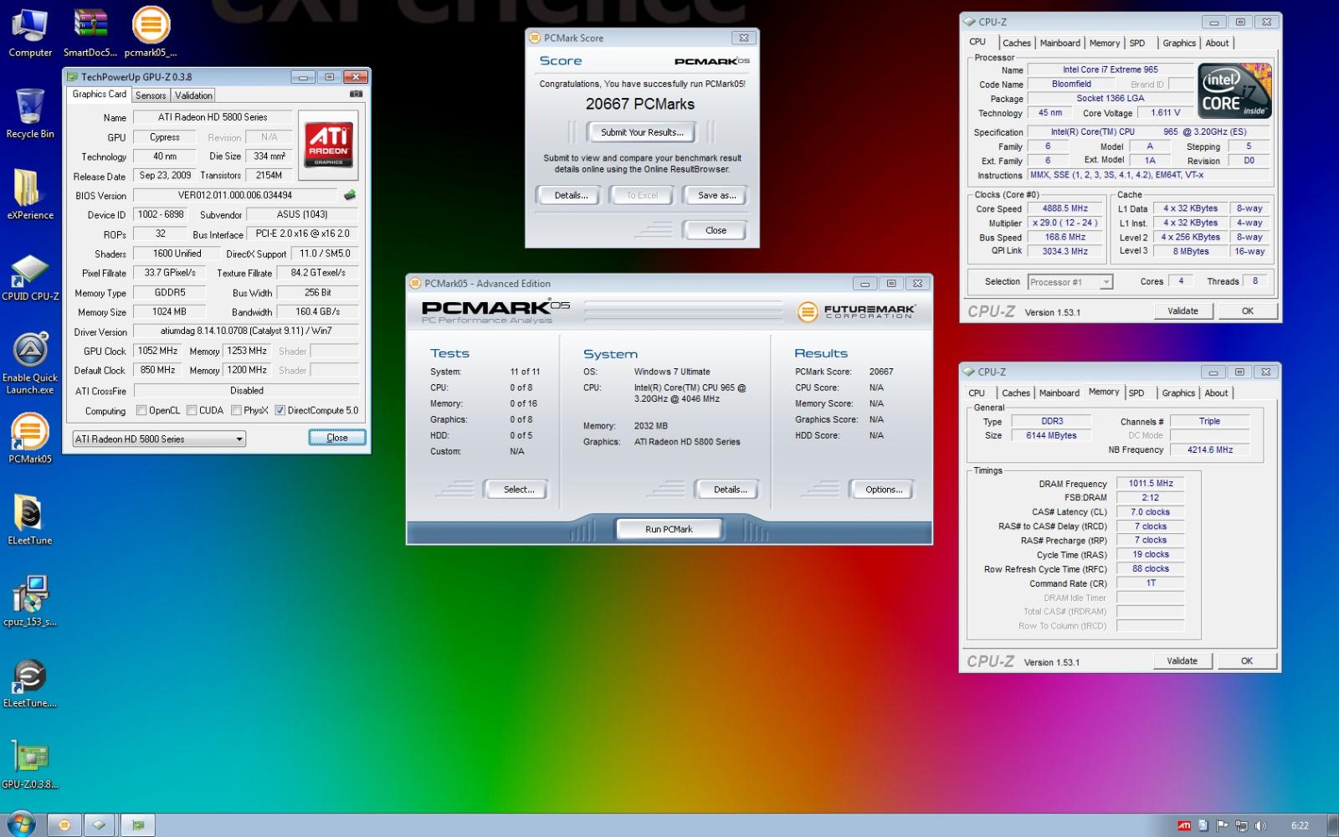1339x837 pixels.
Task: Open the volume speaker tray icon
Action: coord(1261,826)
